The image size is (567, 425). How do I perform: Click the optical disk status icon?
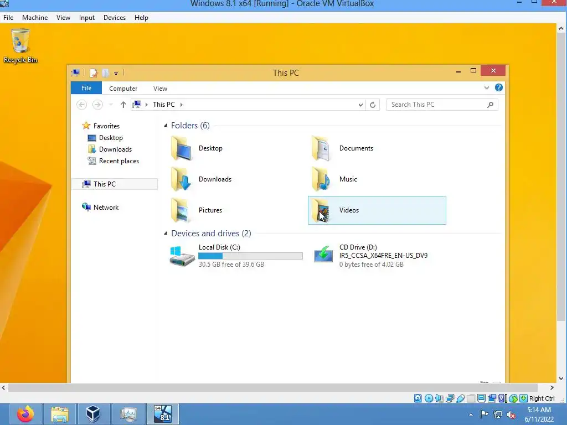pos(429,398)
